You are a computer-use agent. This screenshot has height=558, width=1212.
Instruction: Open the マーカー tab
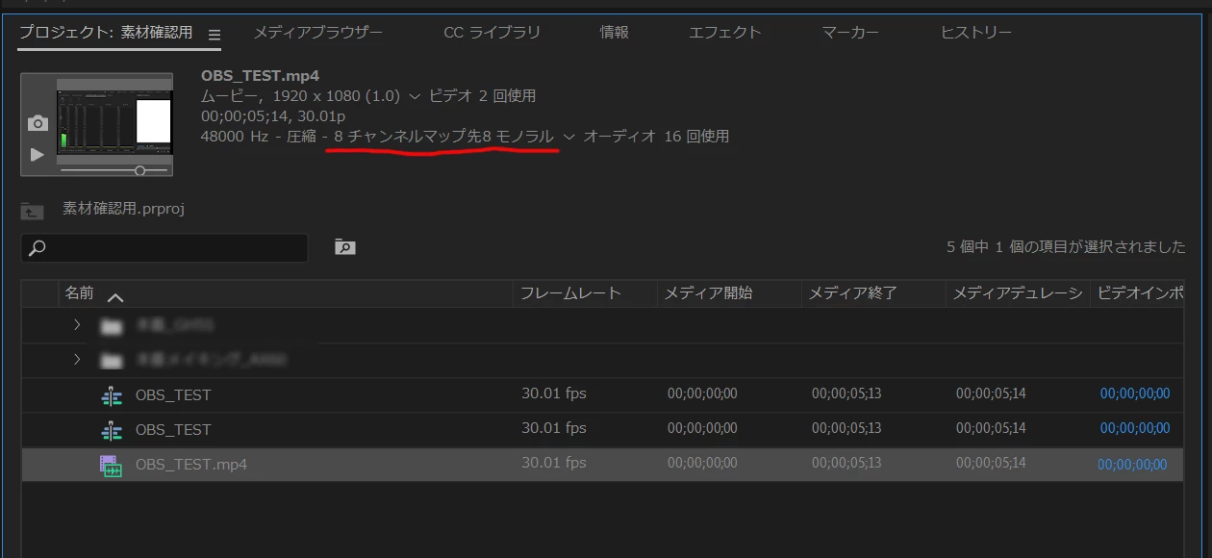[x=850, y=33]
